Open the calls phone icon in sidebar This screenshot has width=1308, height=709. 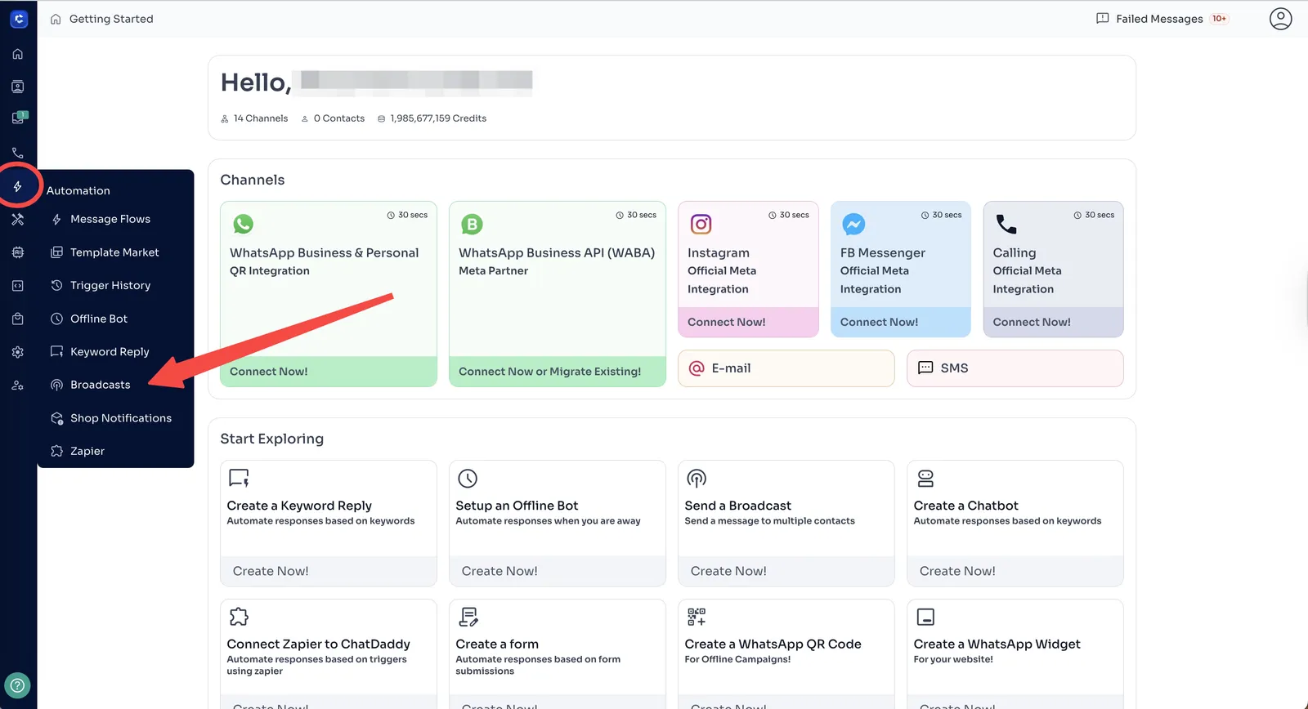point(18,153)
